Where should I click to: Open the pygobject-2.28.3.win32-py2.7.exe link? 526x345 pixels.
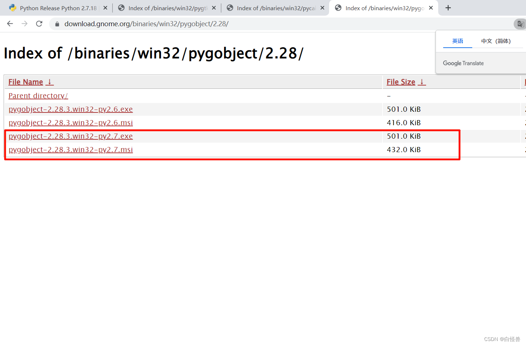point(70,136)
